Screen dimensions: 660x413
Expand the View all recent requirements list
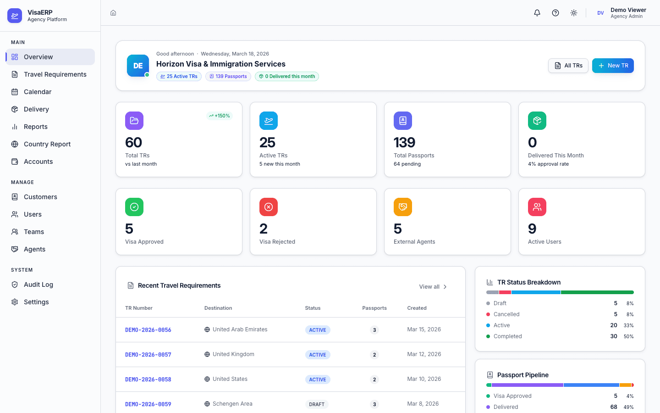click(x=432, y=286)
